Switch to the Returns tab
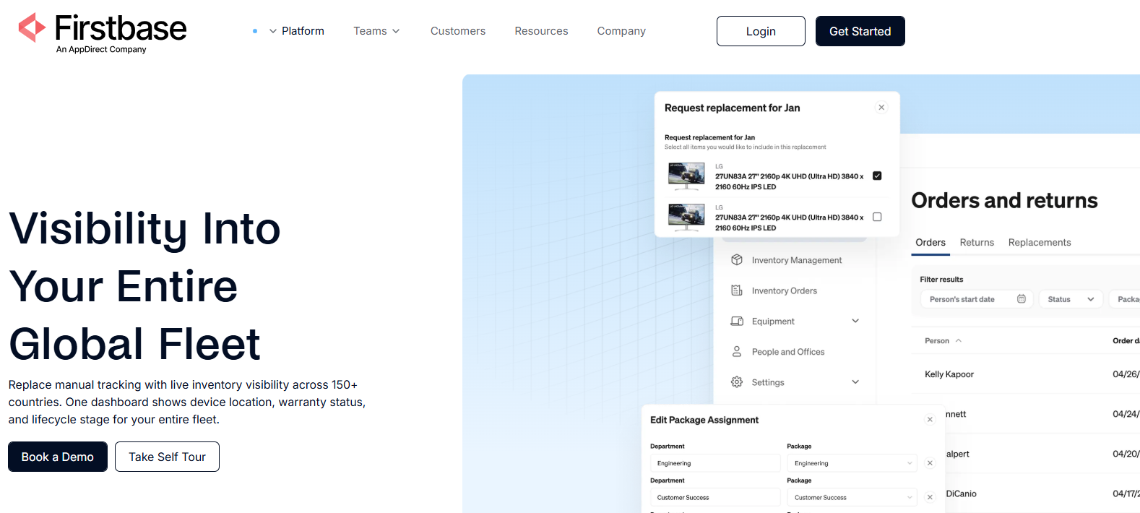 click(977, 243)
